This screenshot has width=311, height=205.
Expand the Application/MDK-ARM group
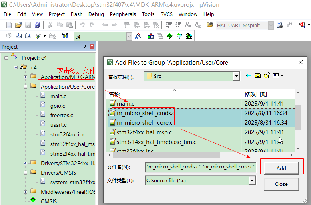pyautogui.click(x=26, y=77)
